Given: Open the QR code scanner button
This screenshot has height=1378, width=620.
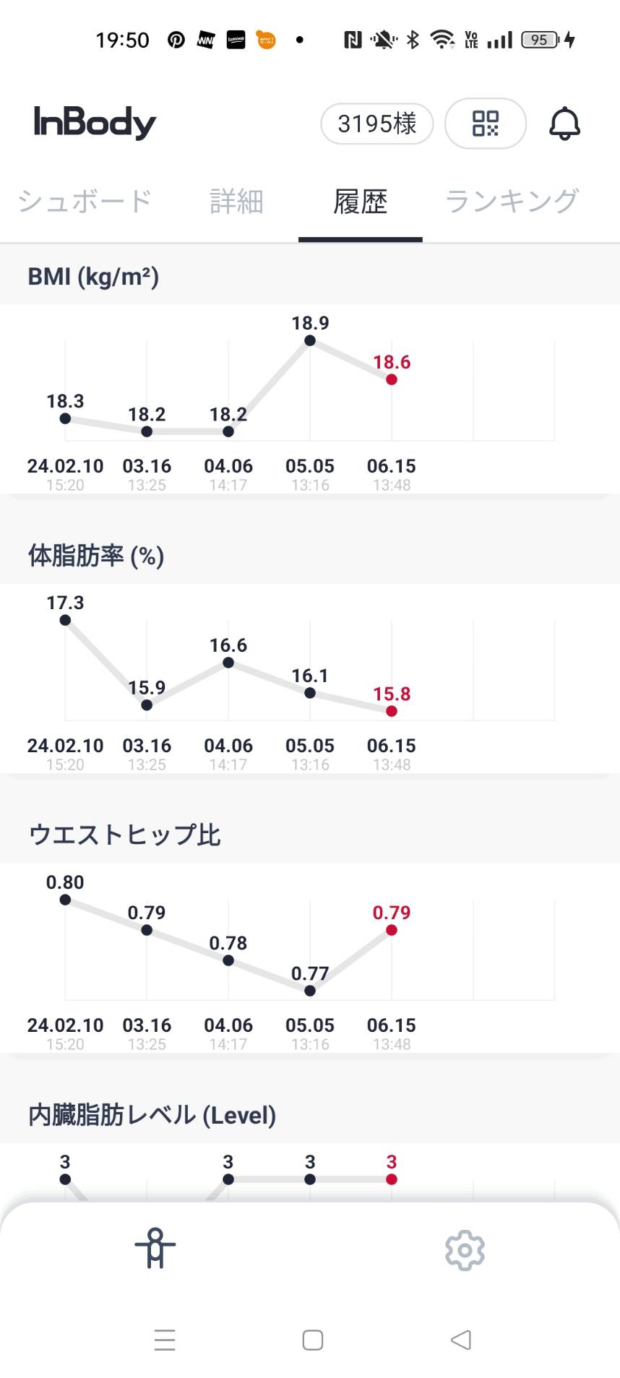Looking at the screenshot, I should tap(486, 124).
